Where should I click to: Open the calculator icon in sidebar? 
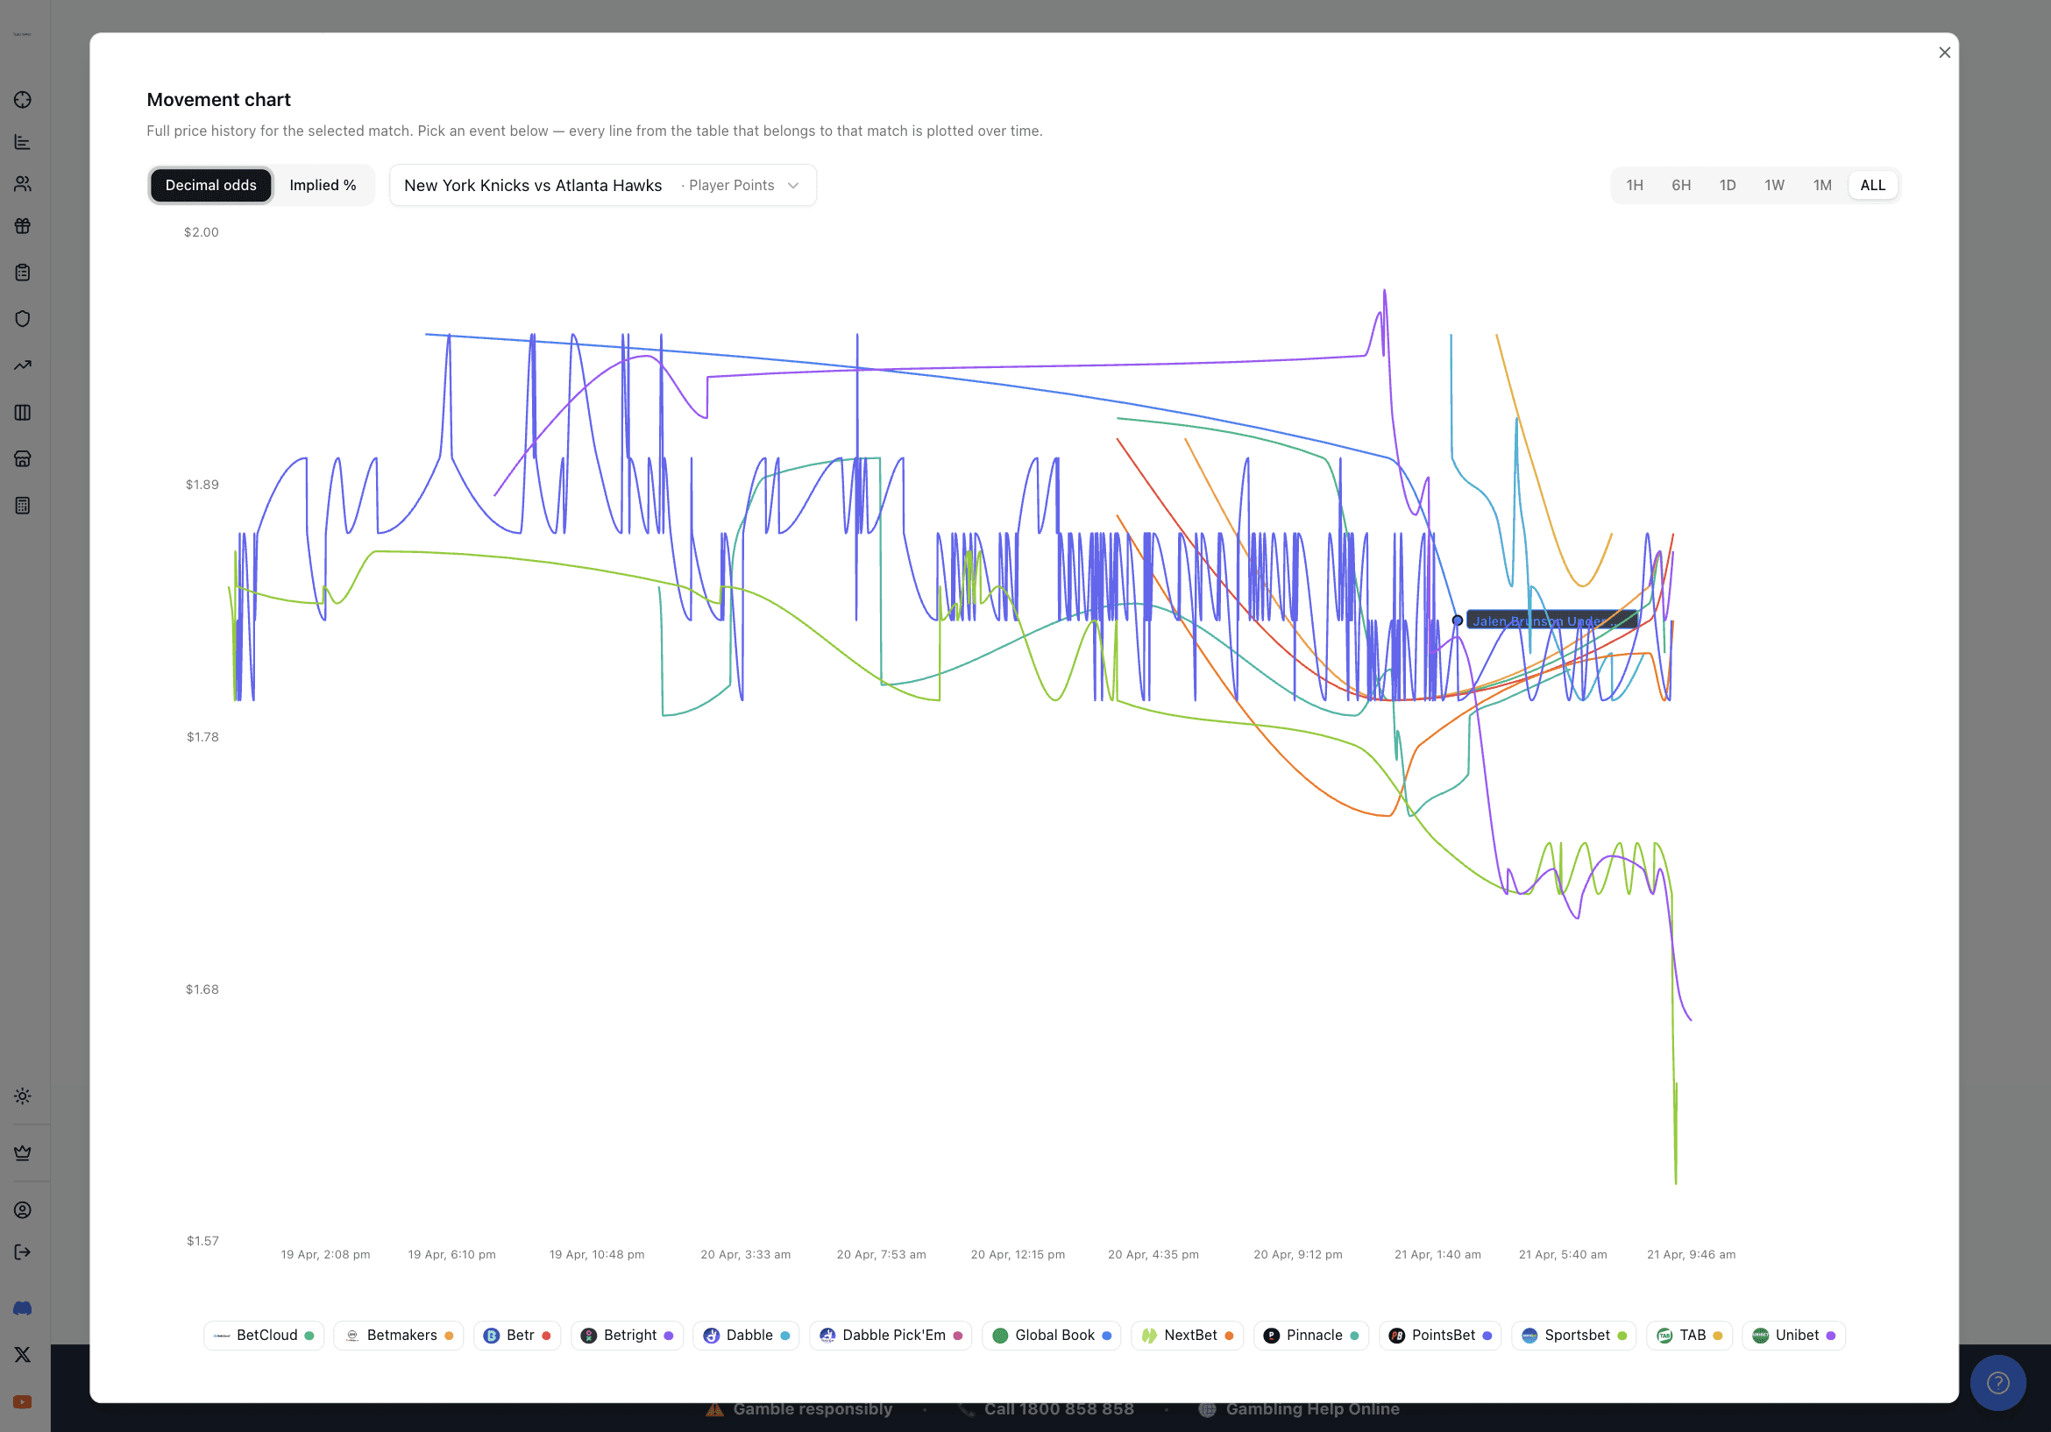23,506
